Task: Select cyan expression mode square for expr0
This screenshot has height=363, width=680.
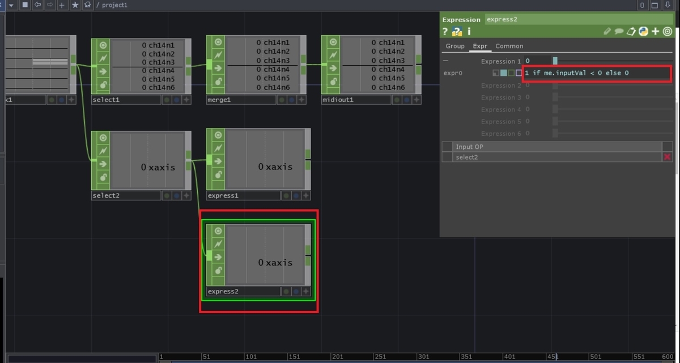Action: coord(504,73)
